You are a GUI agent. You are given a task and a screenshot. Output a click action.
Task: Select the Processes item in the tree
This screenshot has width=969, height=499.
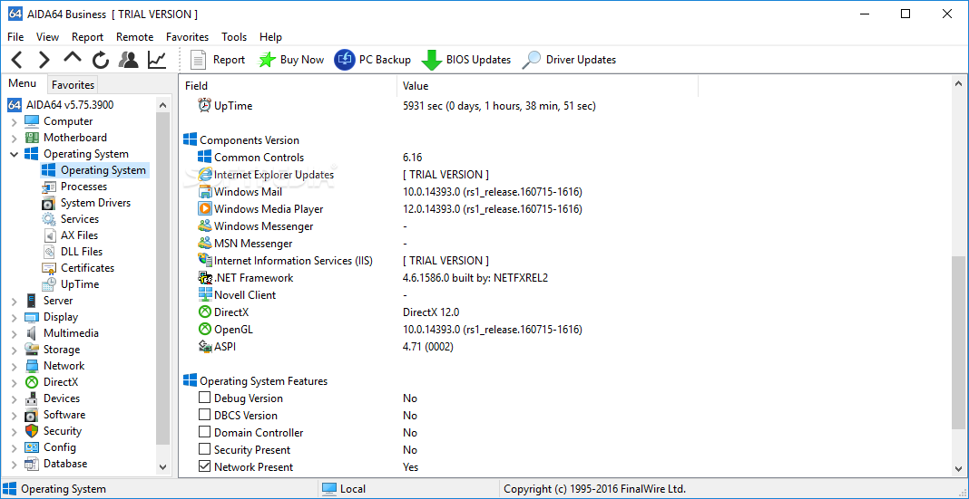click(x=83, y=187)
